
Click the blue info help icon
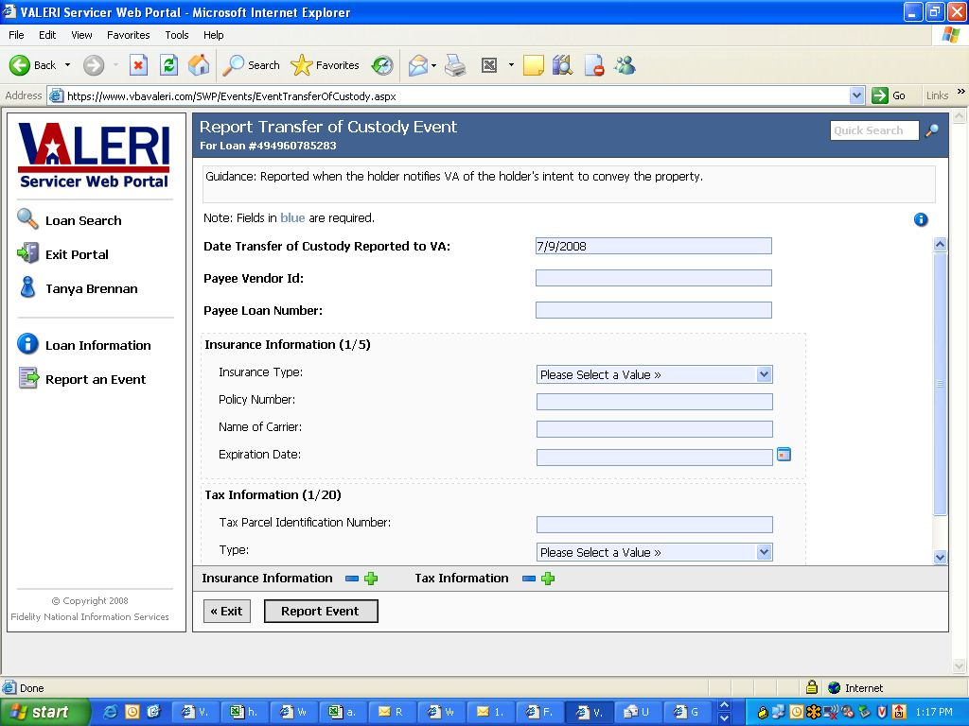click(921, 219)
